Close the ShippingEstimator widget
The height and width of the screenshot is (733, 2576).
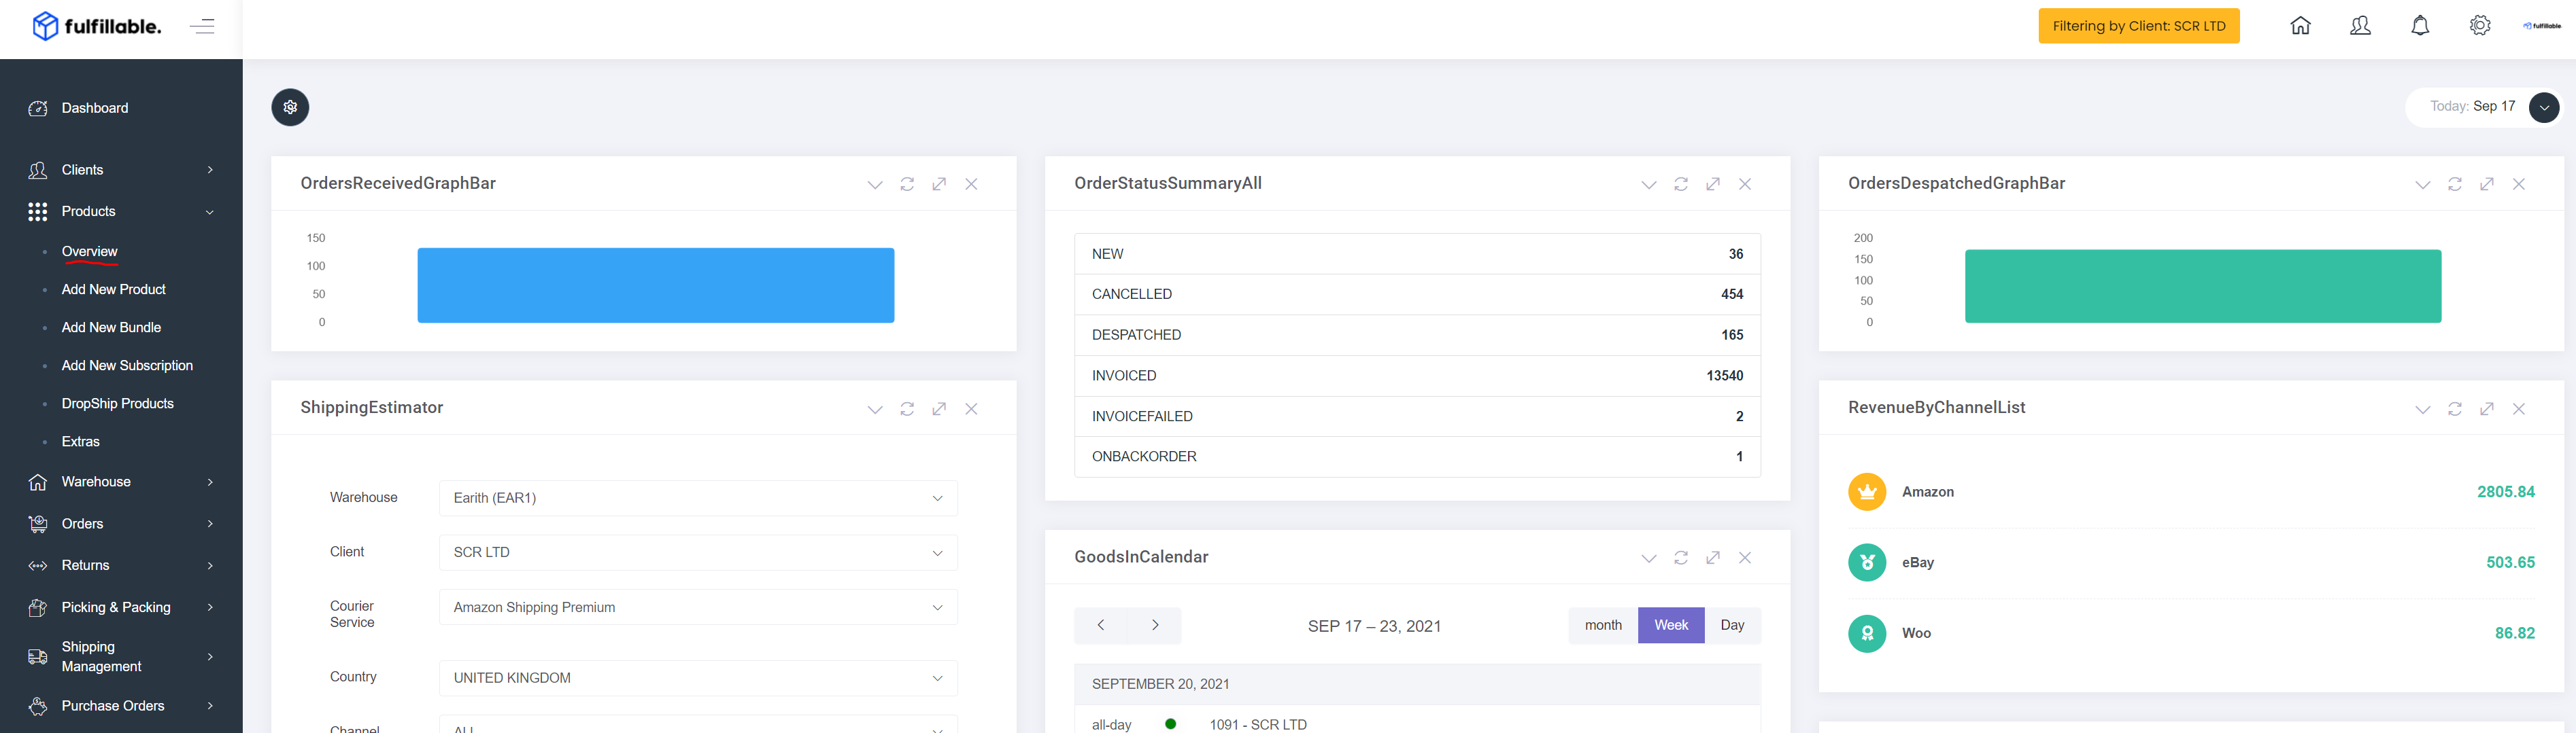point(971,408)
